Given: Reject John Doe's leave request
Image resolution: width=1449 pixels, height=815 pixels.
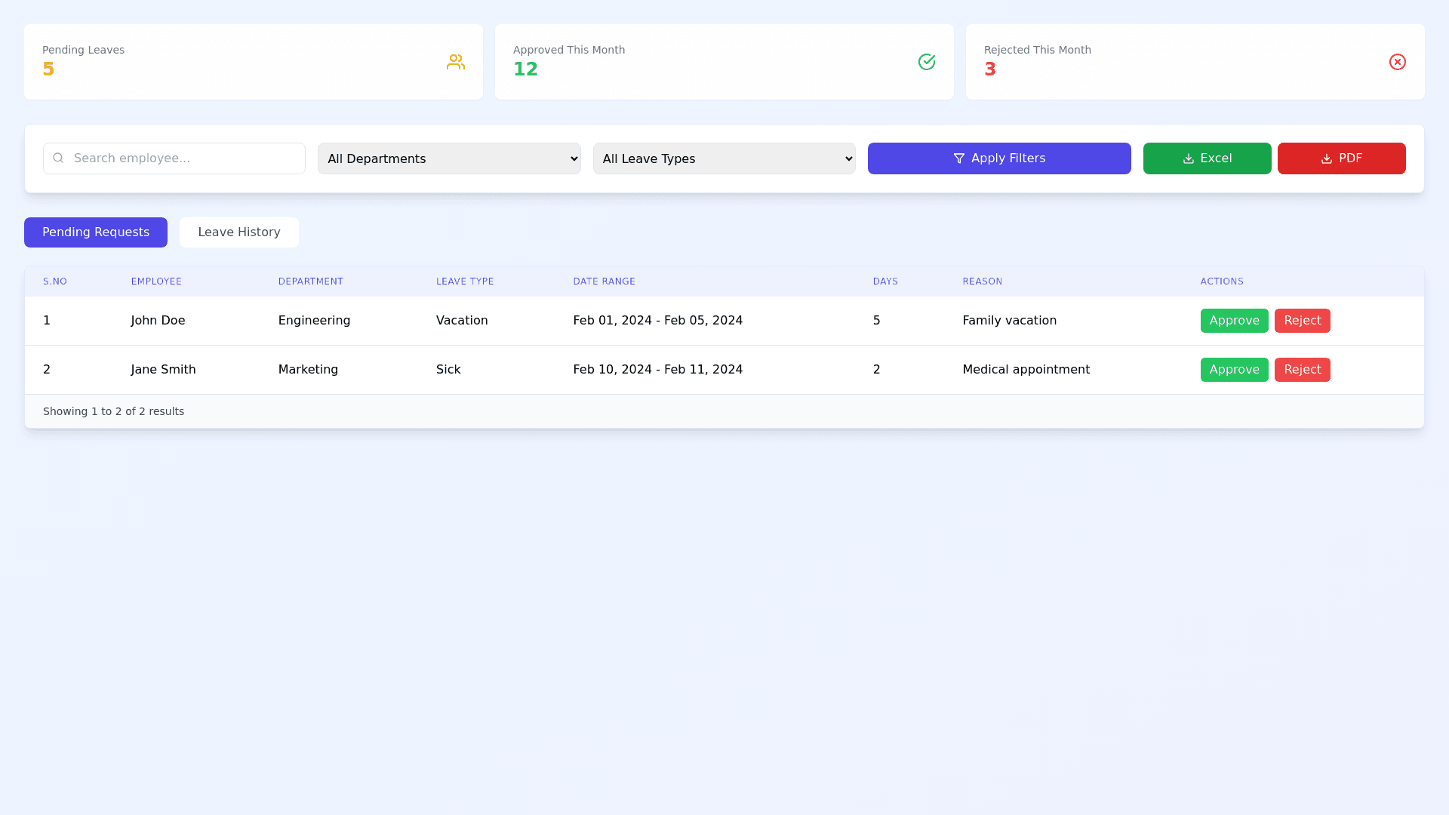Looking at the screenshot, I should pos(1302,321).
